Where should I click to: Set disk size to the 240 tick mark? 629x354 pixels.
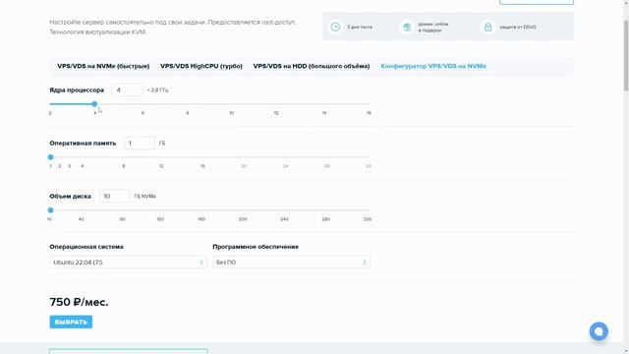(284, 219)
